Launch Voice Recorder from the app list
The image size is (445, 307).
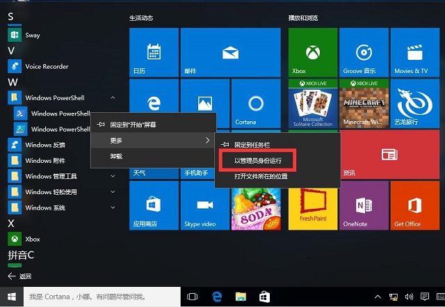pos(38,67)
